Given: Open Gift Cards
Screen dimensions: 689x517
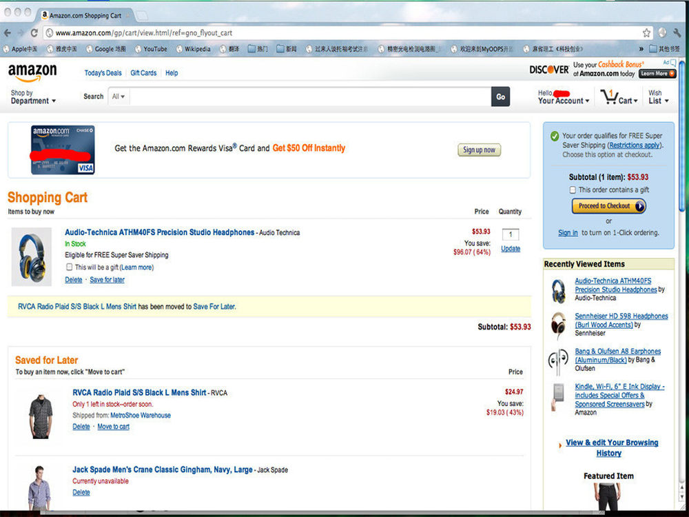Looking at the screenshot, I should click(143, 73).
